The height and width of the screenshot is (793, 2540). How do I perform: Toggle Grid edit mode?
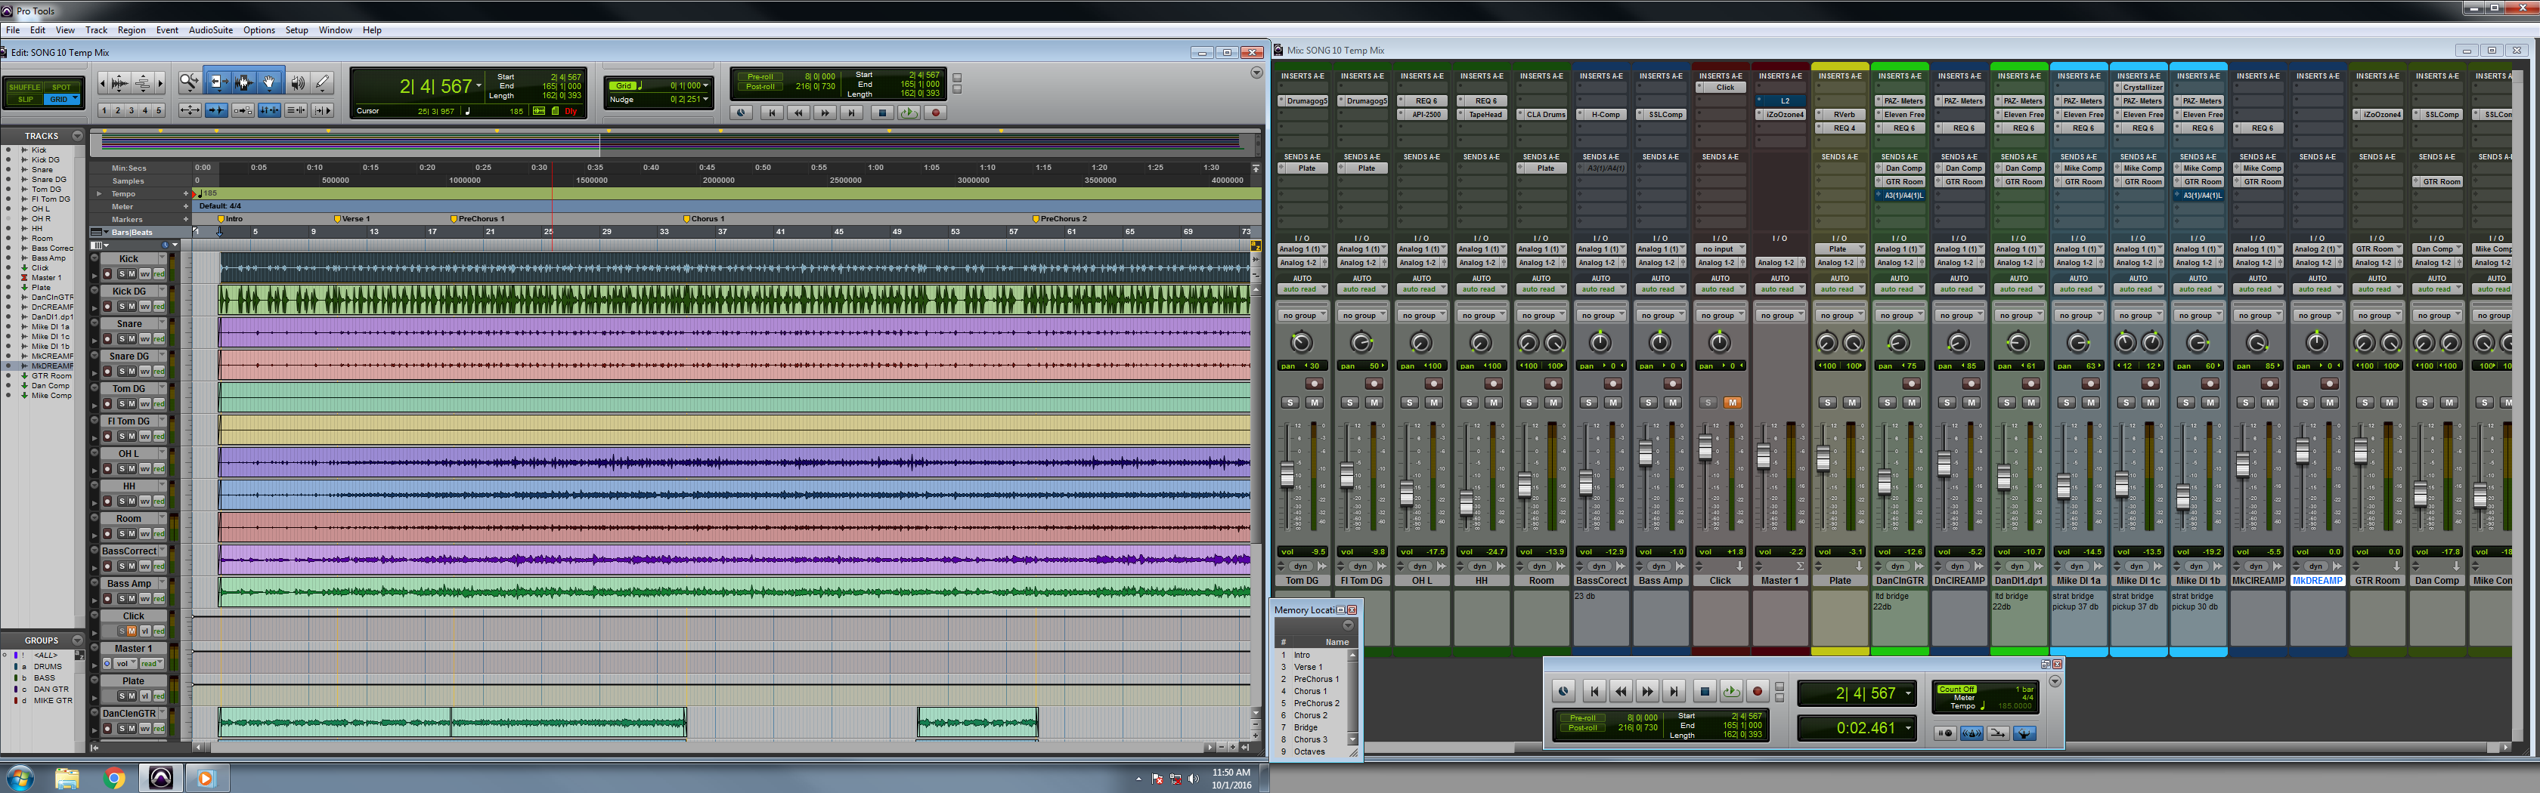point(62,100)
